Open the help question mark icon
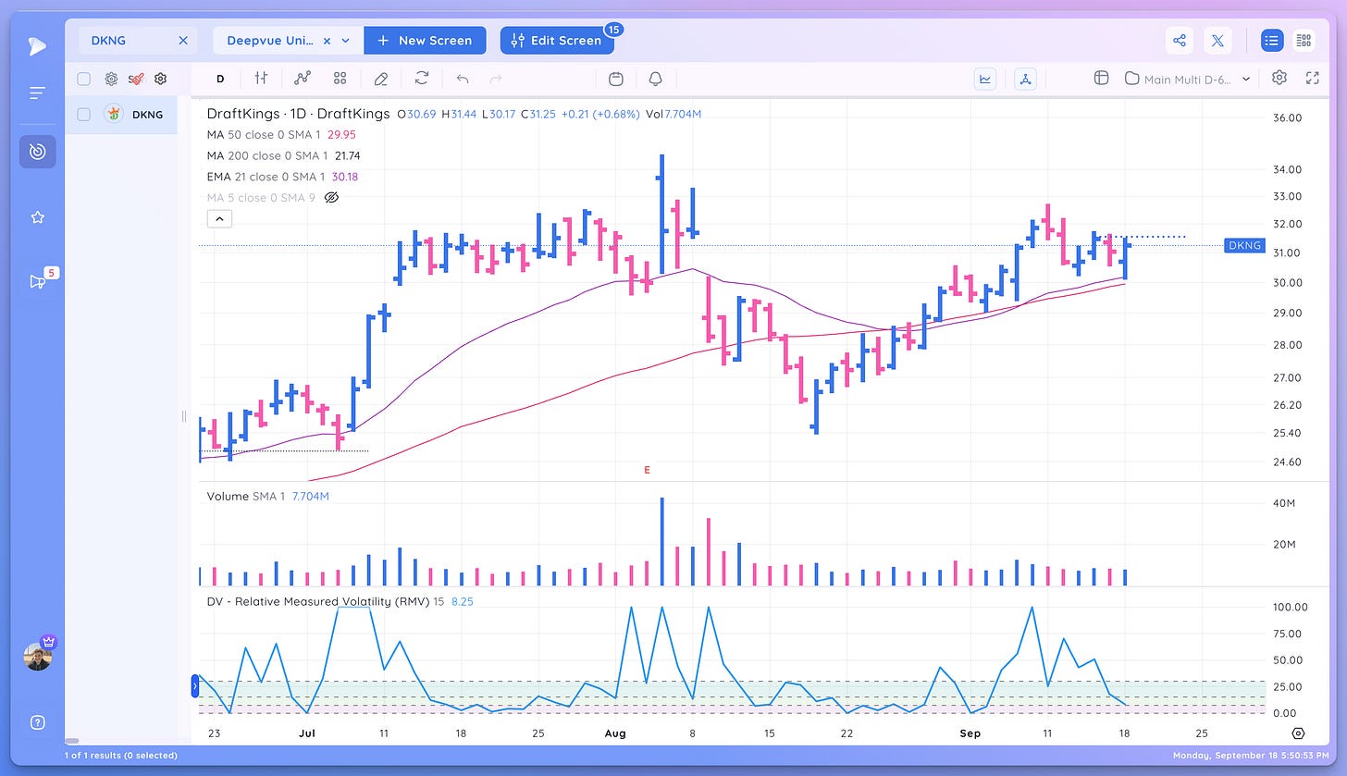Image resolution: width=1347 pixels, height=776 pixels. (37, 722)
